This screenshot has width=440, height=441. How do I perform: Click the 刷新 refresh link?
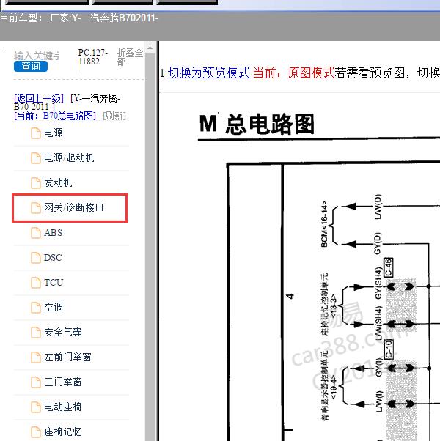pos(114,116)
